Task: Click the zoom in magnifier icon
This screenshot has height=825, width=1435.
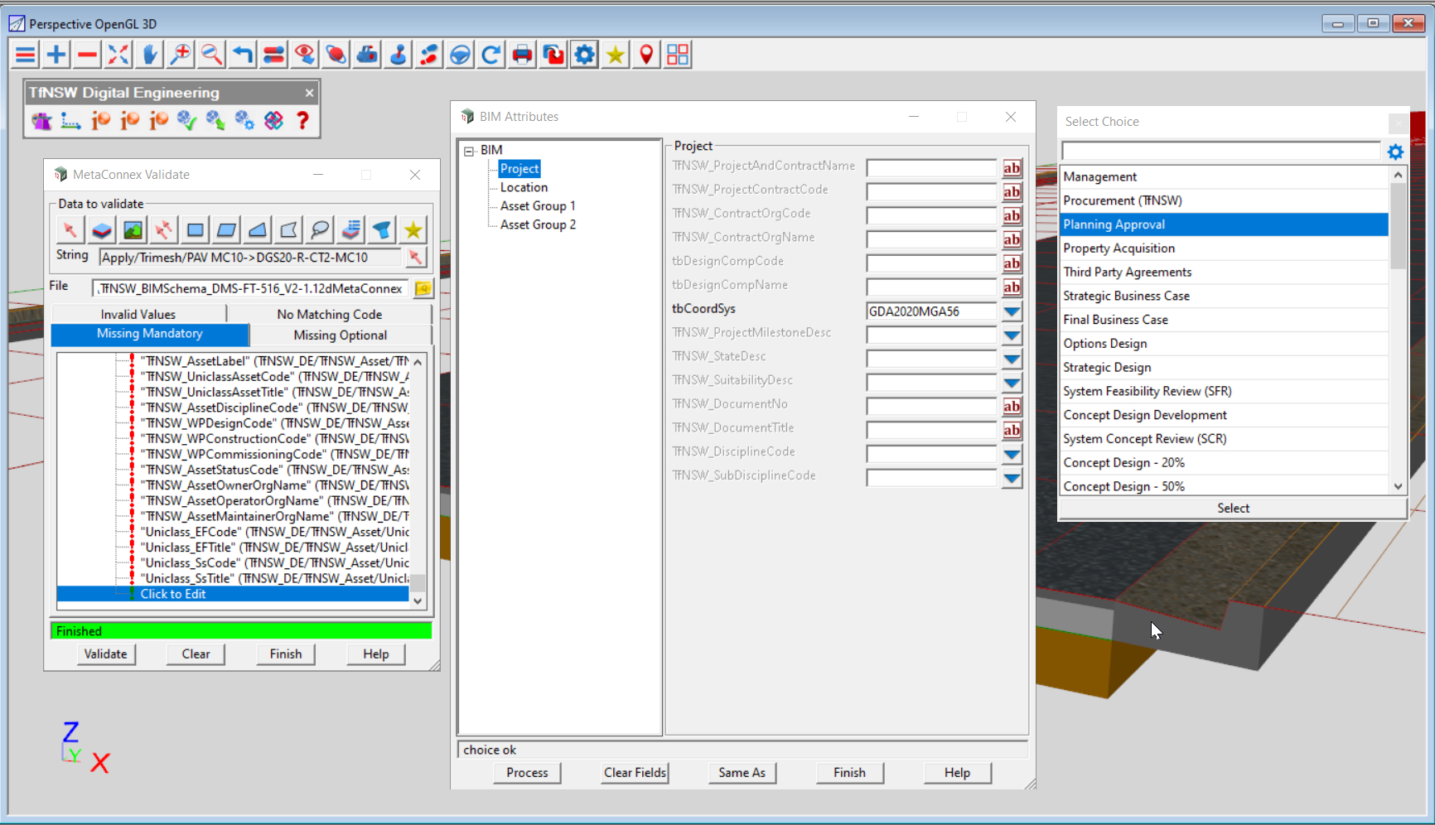Action: point(180,55)
